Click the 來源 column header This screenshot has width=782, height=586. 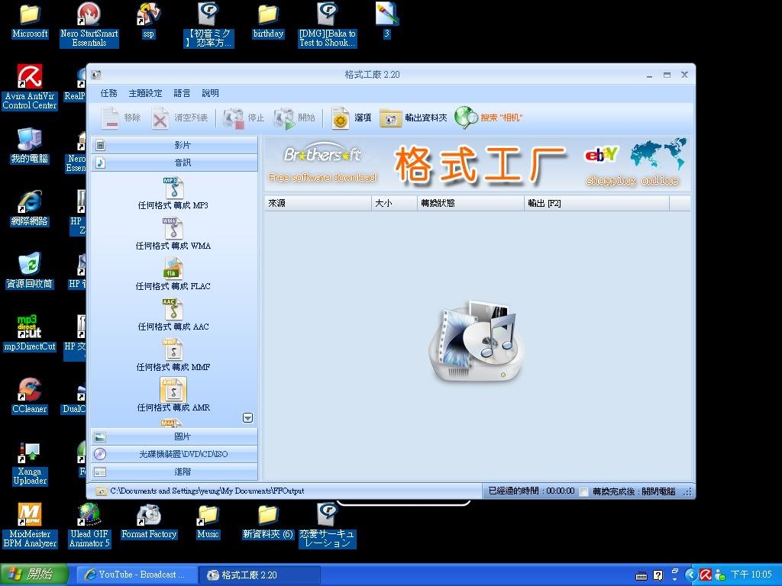pyautogui.click(x=318, y=203)
